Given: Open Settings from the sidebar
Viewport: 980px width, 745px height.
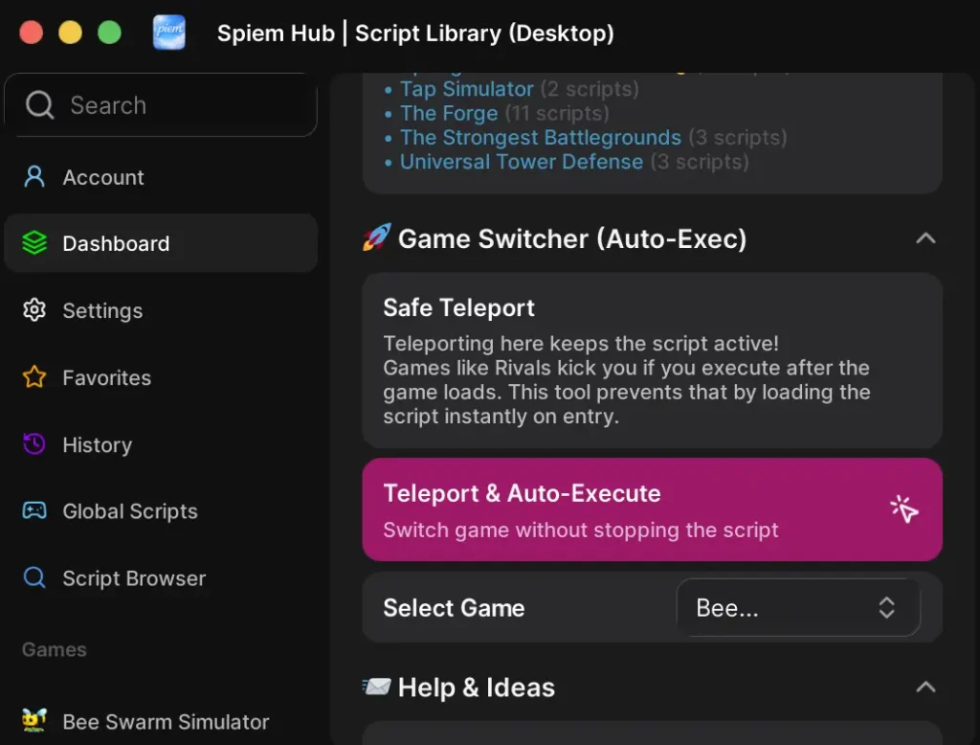Looking at the screenshot, I should click(x=161, y=310).
